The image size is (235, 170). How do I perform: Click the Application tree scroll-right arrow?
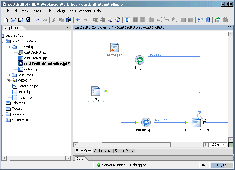click(69, 158)
